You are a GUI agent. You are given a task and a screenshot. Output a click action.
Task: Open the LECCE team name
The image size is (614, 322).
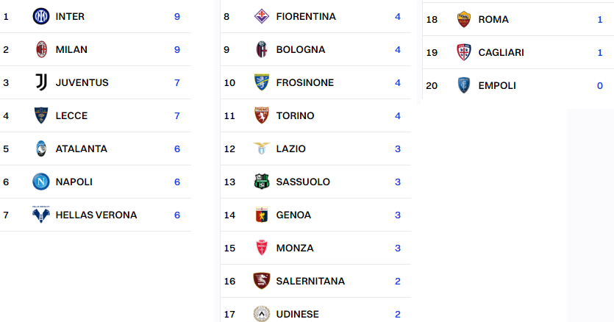[71, 116]
